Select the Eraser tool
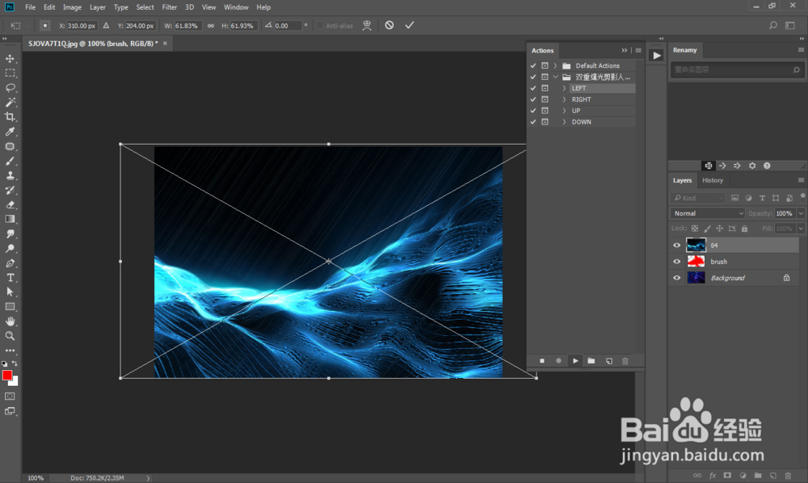 (x=10, y=204)
